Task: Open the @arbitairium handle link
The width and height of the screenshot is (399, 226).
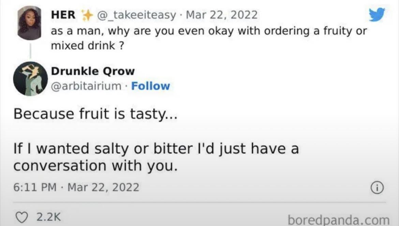Action: coord(86,86)
